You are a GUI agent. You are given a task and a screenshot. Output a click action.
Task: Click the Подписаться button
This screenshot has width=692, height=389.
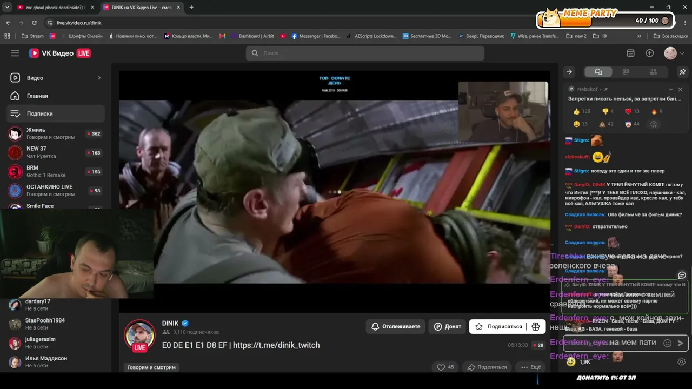coord(498,326)
